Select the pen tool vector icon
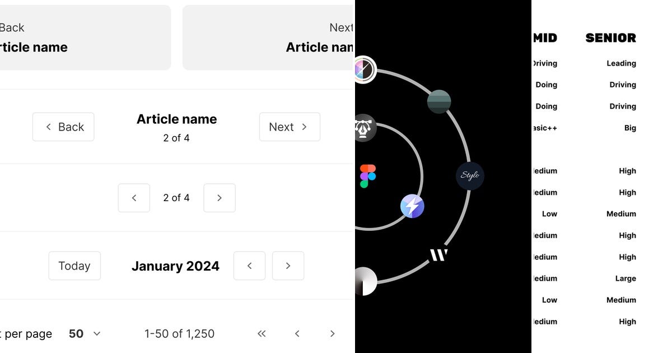Image resolution: width=672 pixels, height=353 pixels. point(363,128)
